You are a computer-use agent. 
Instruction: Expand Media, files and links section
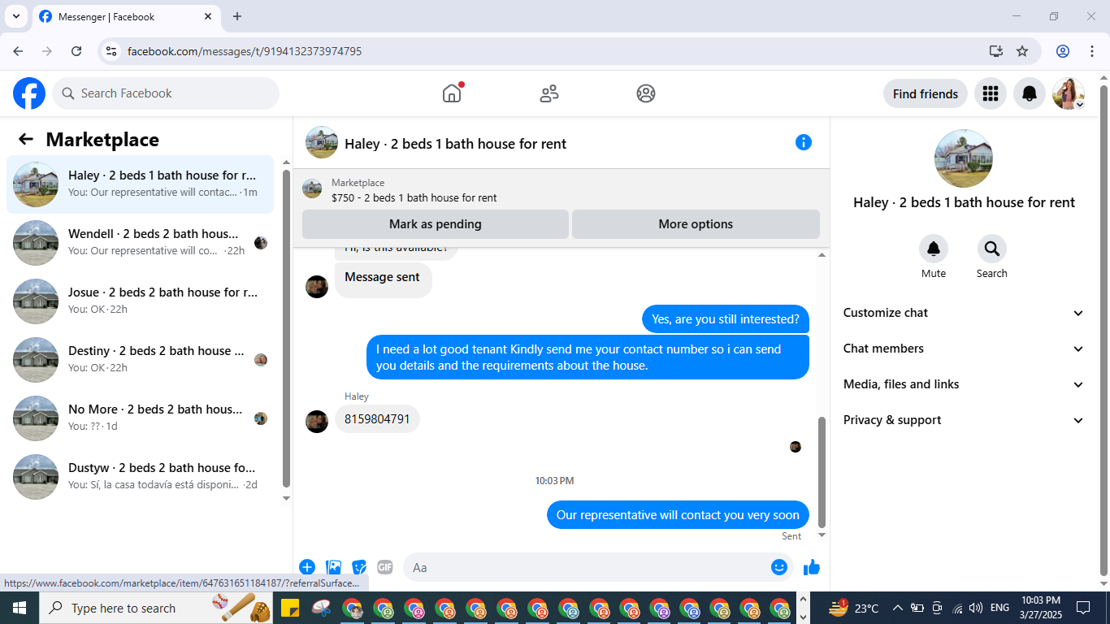click(x=964, y=384)
